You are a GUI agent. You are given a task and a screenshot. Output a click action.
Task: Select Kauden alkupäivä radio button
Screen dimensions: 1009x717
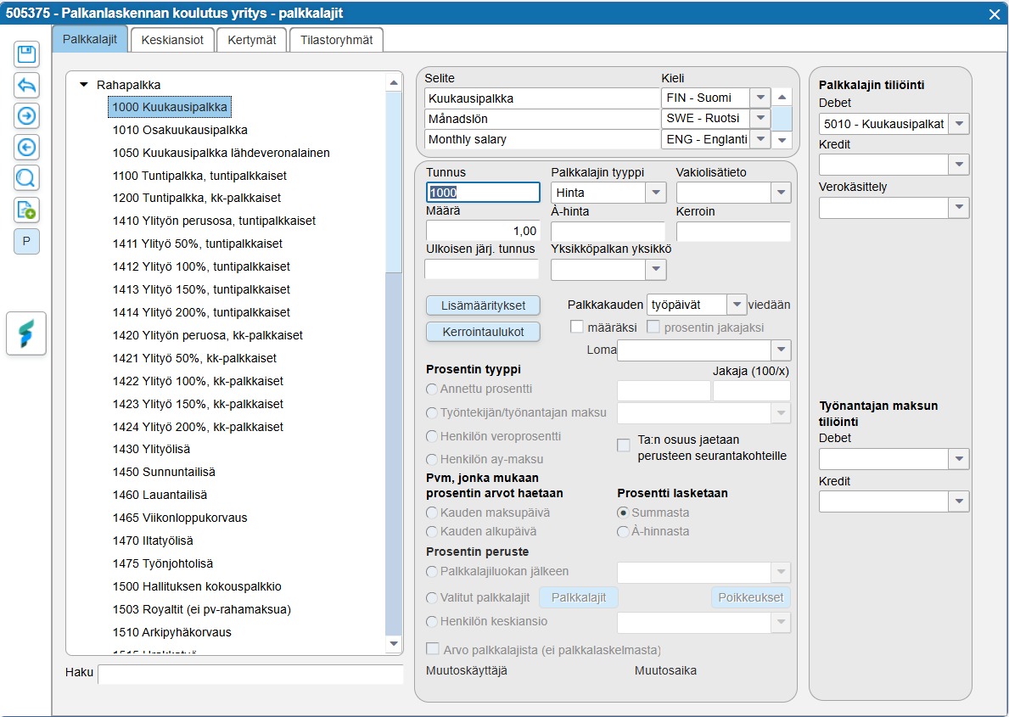[x=432, y=532]
